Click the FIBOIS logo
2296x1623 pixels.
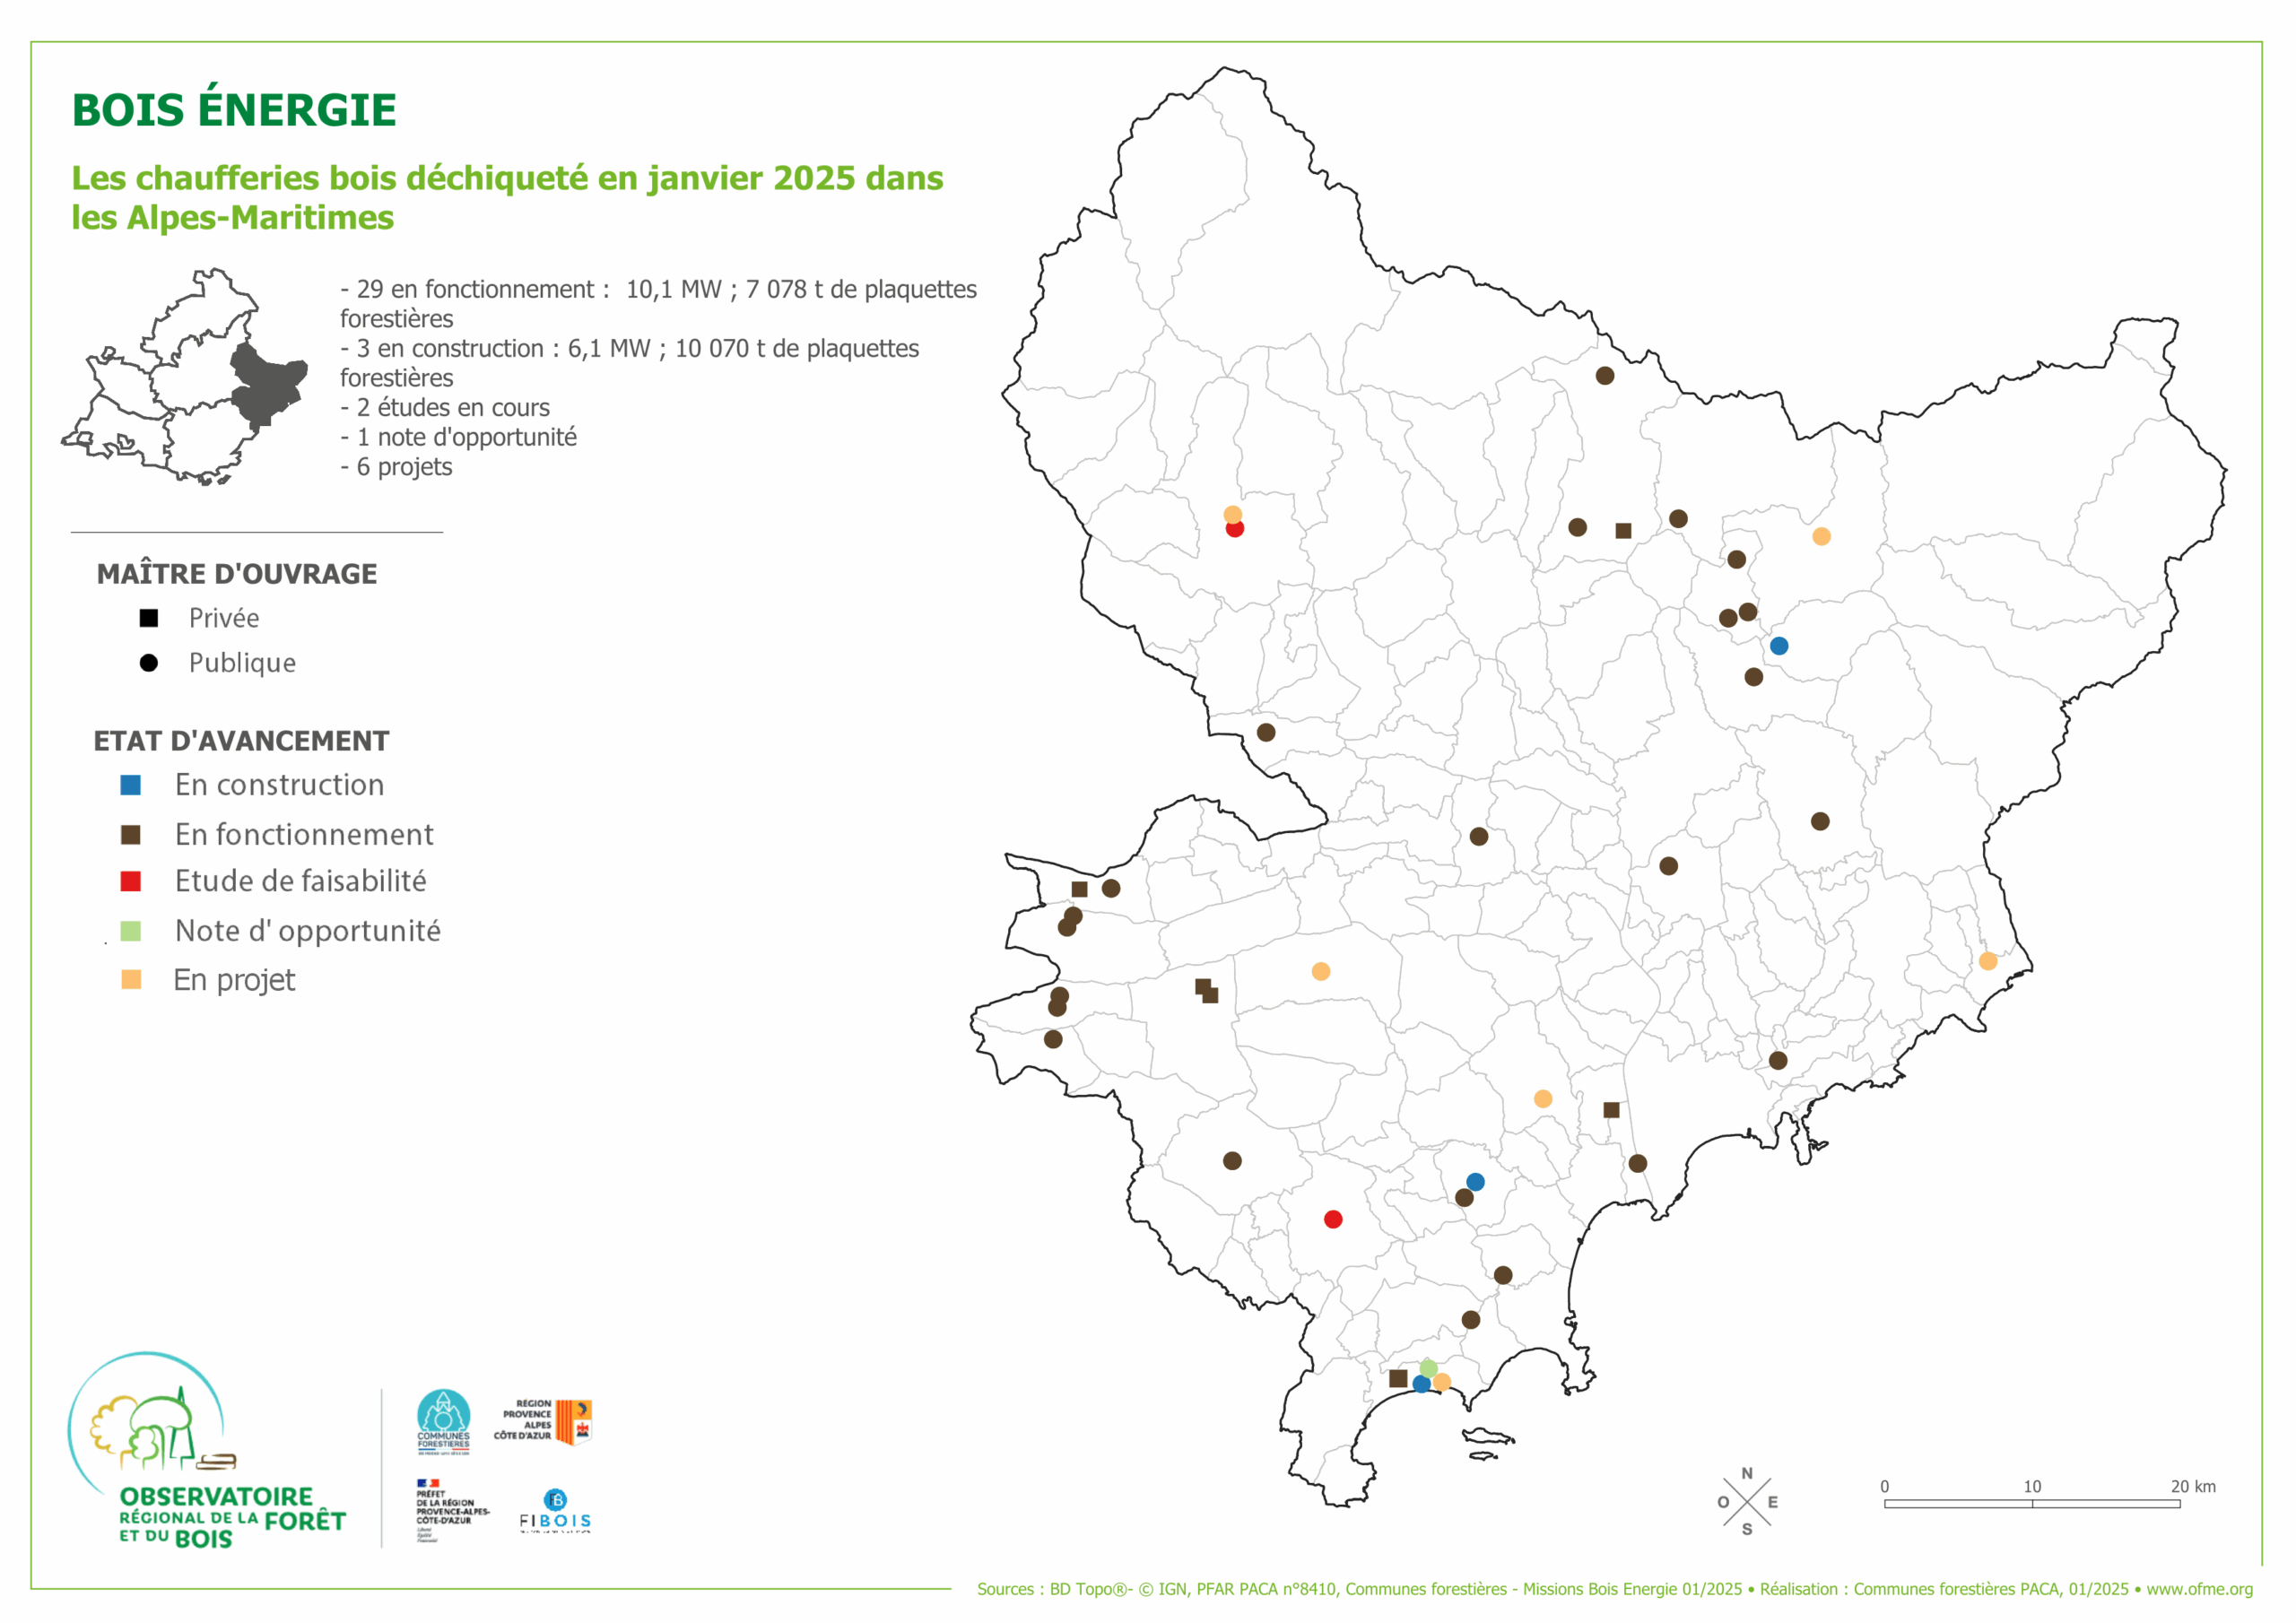pos(555,1511)
